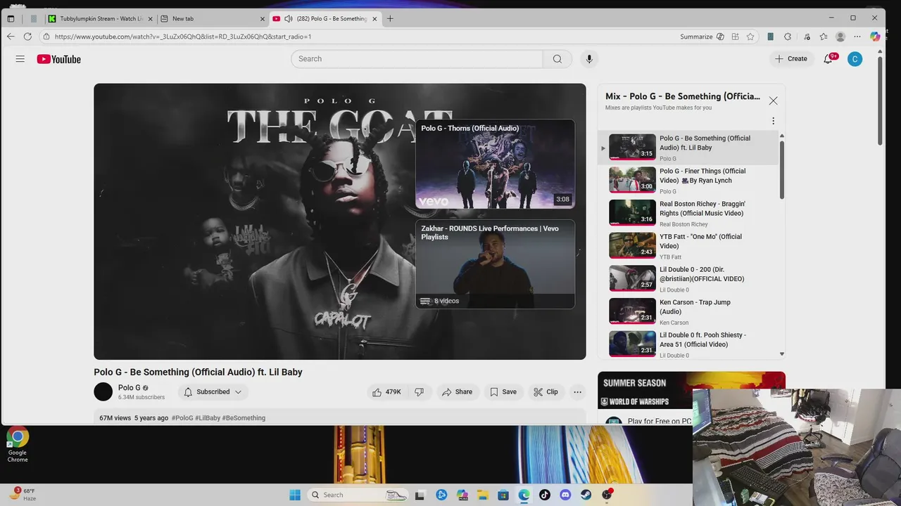
Task: Select the Polo G Be Something tab
Action: 325,19
